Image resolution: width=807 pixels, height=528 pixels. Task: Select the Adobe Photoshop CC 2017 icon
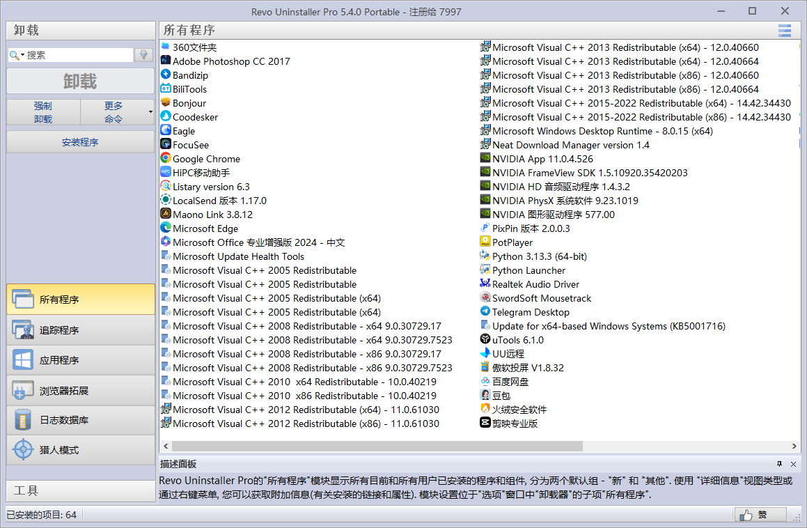point(166,61)
